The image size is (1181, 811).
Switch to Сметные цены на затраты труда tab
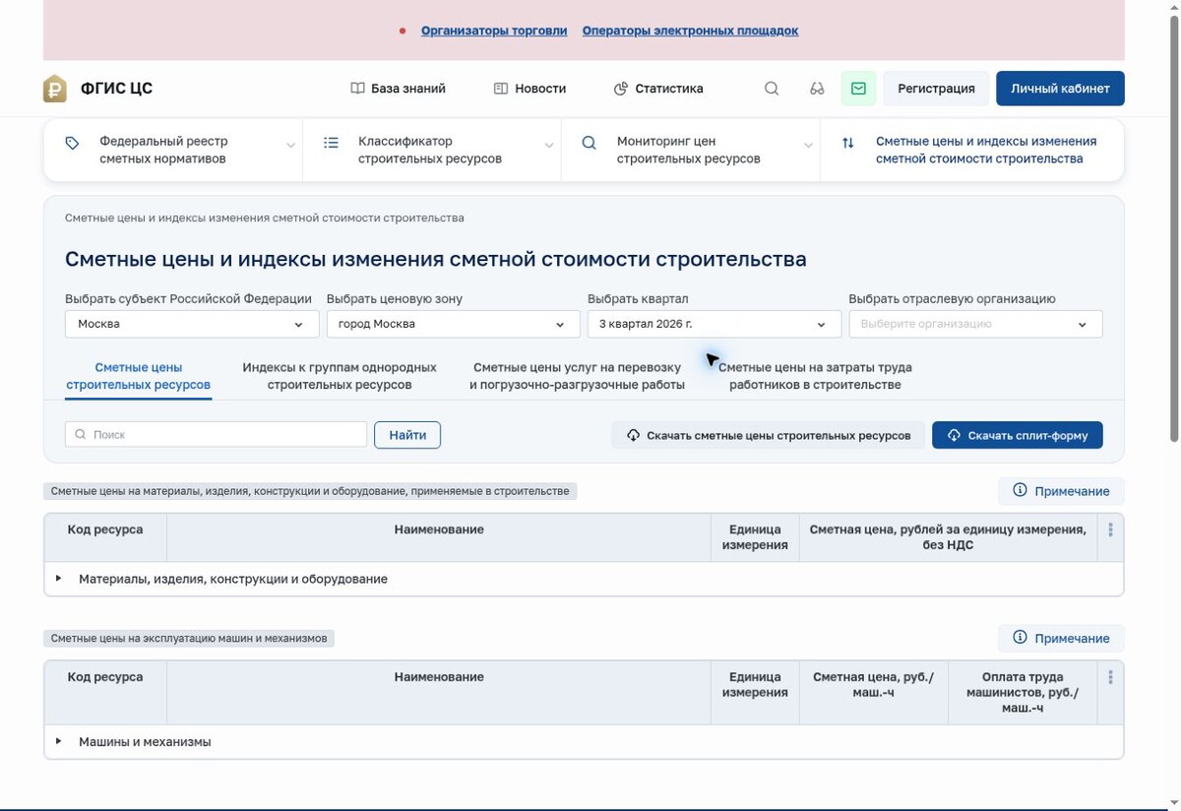pyautogui.click(x=815, y=376)
